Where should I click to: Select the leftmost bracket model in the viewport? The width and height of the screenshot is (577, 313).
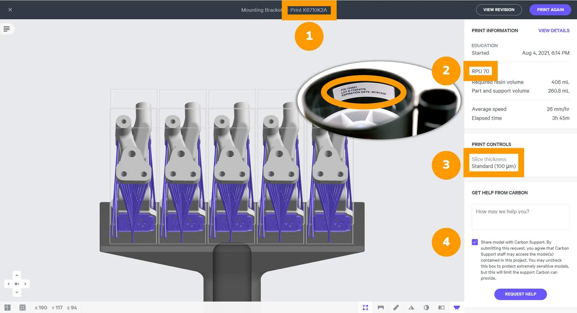(133, 172)
